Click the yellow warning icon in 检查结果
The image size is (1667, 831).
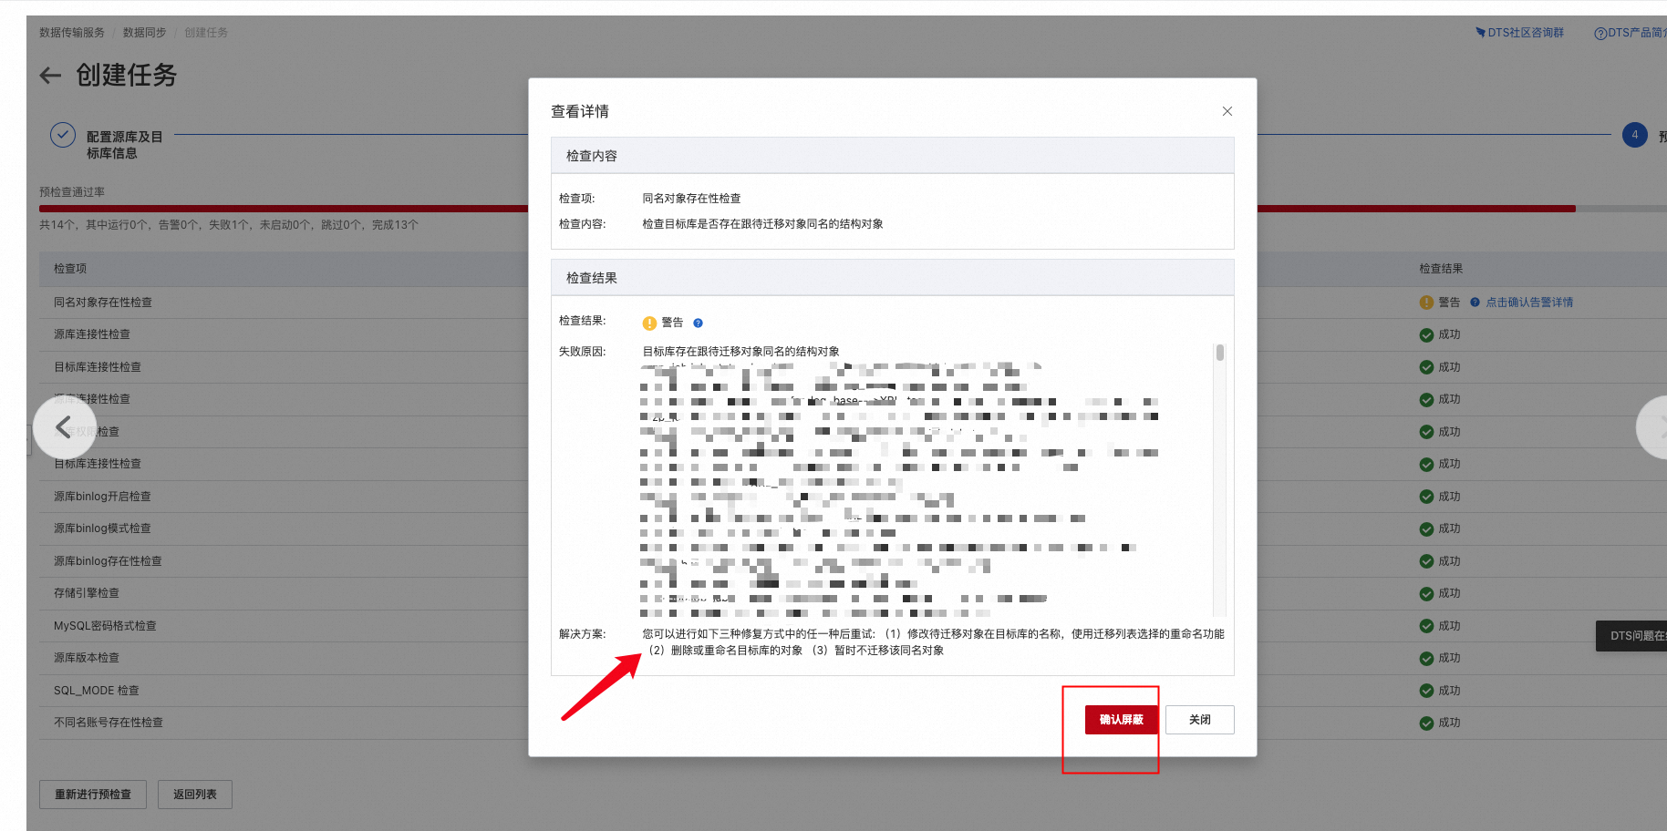(x=649, y=323)
